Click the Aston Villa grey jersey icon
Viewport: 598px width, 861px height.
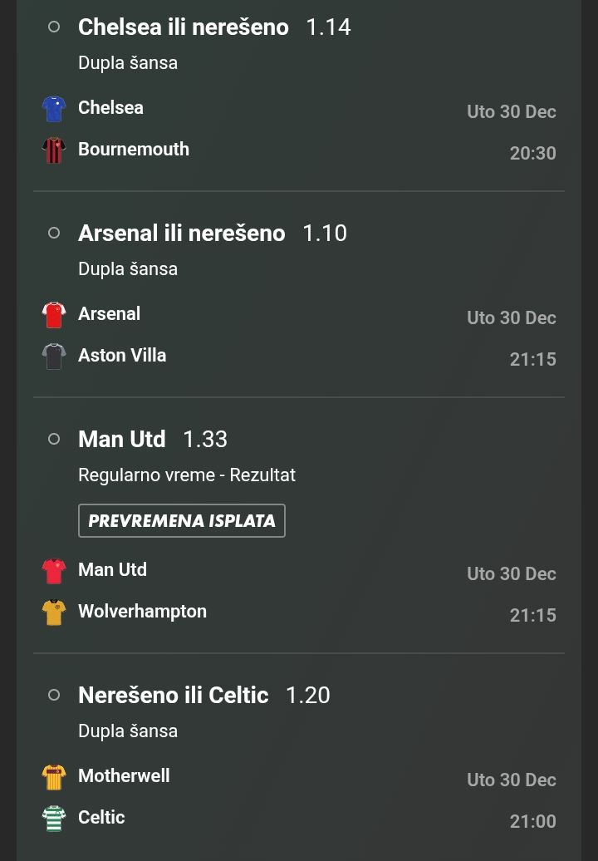(54, 357)
